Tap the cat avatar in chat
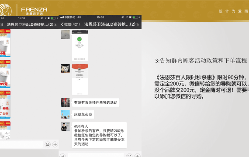The image size is (249, 157). tap(65, 68)
